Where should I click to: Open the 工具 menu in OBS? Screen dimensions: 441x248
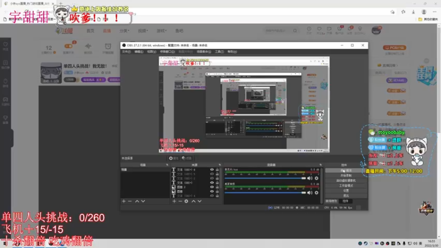click(x=219, y=52)
